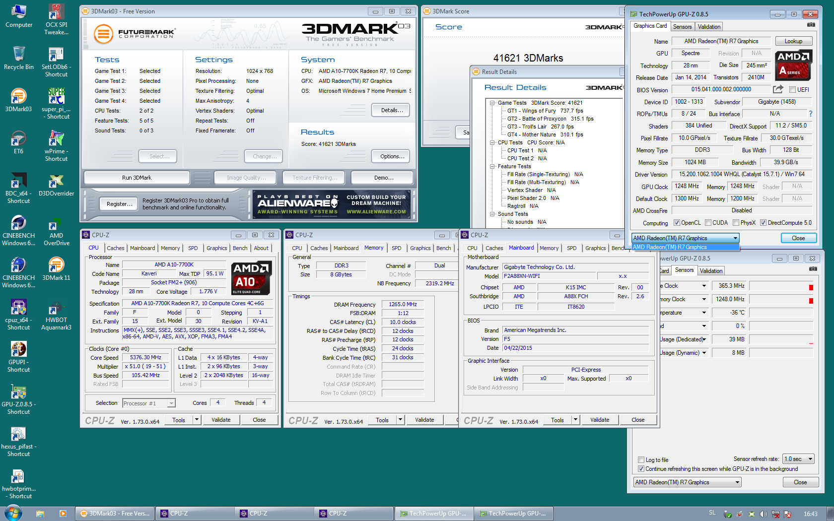The width and height of the screenshot is (834, 521).
Task: Click the Details... button in System section
Action: 391,110
